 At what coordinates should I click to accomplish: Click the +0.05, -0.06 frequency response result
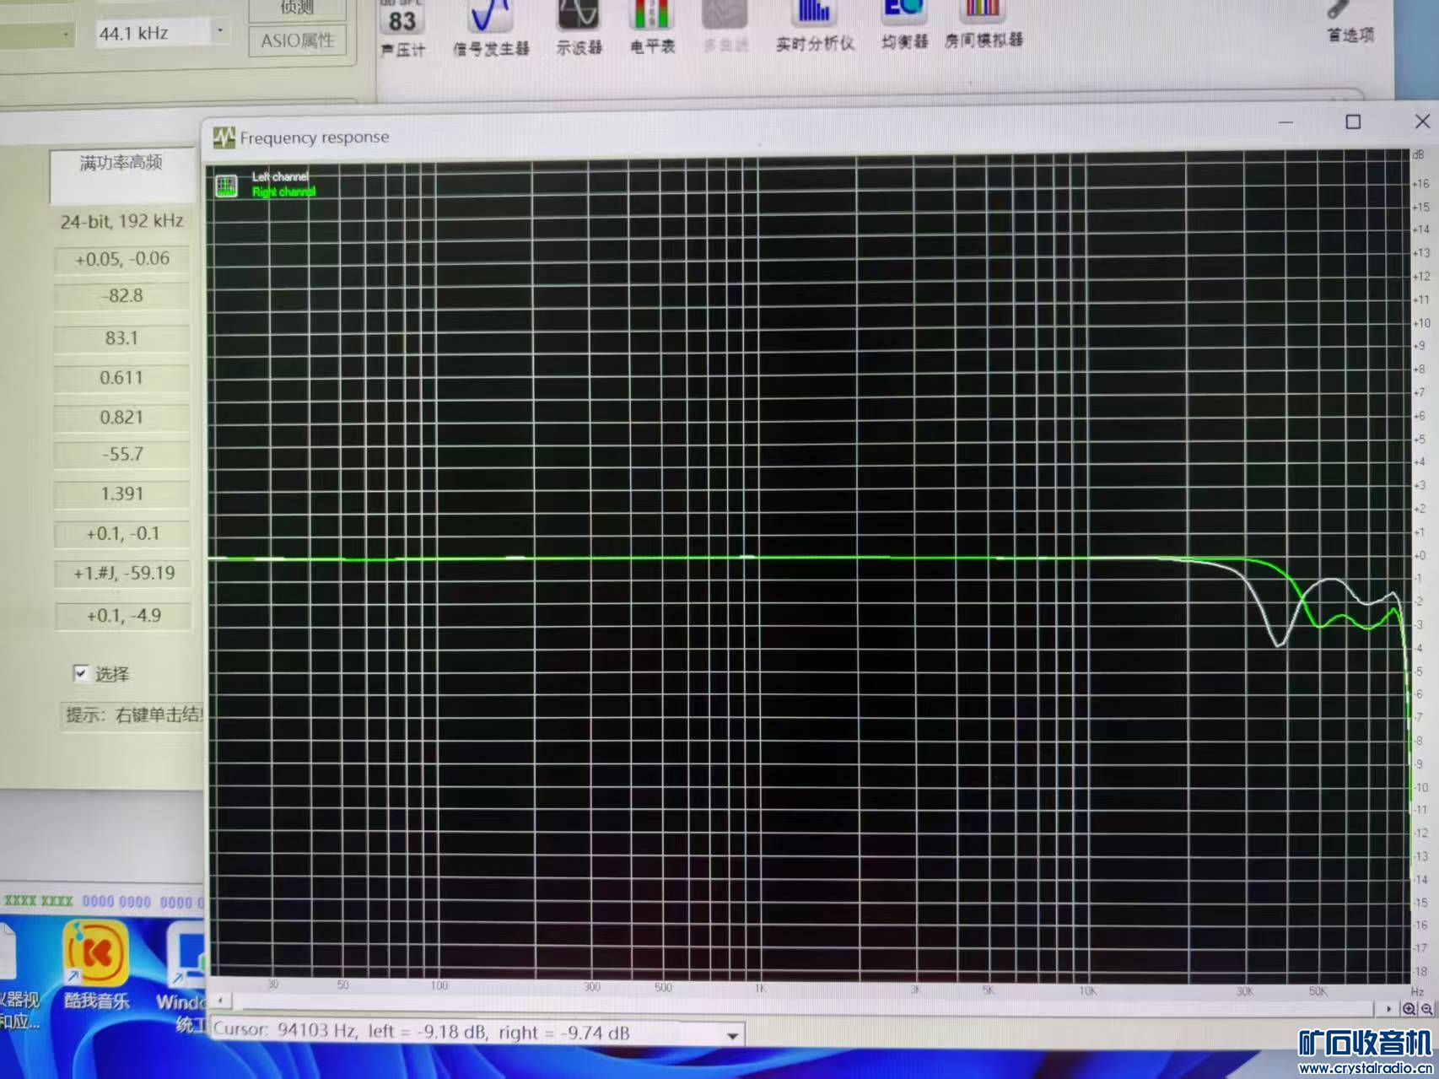coord(122,259)
